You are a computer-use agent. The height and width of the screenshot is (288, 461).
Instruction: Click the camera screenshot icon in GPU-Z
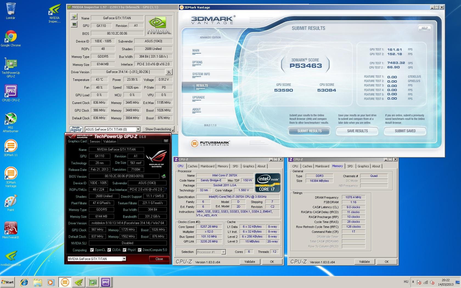(x=166, y=141)
